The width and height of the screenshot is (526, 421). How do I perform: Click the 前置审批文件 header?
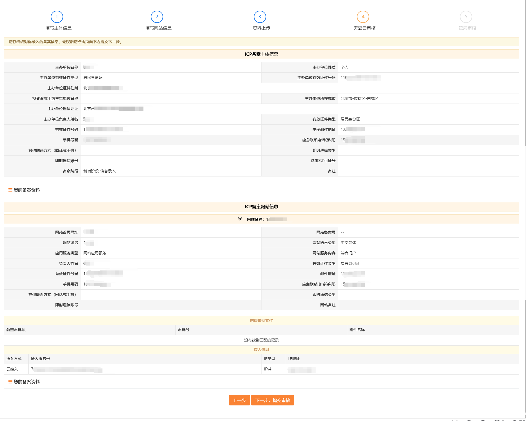coord(261,320)
